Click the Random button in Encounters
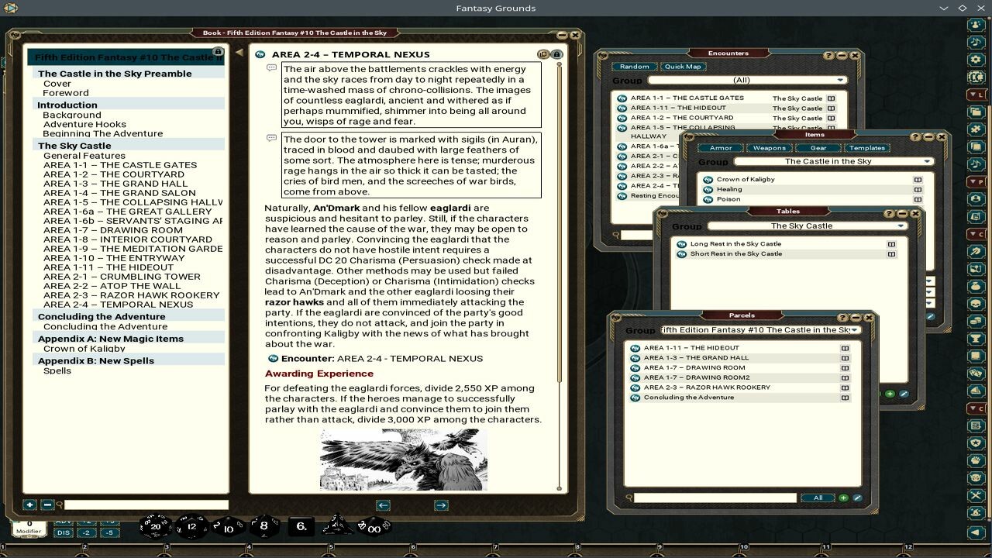This screenshot has width=992, height=558. [635, 67]
